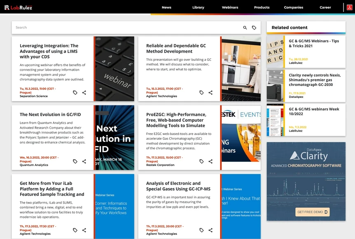Tag icon on Analysis of Electronic Gases card
Viewport: 355px width, 239px height.
201,230
